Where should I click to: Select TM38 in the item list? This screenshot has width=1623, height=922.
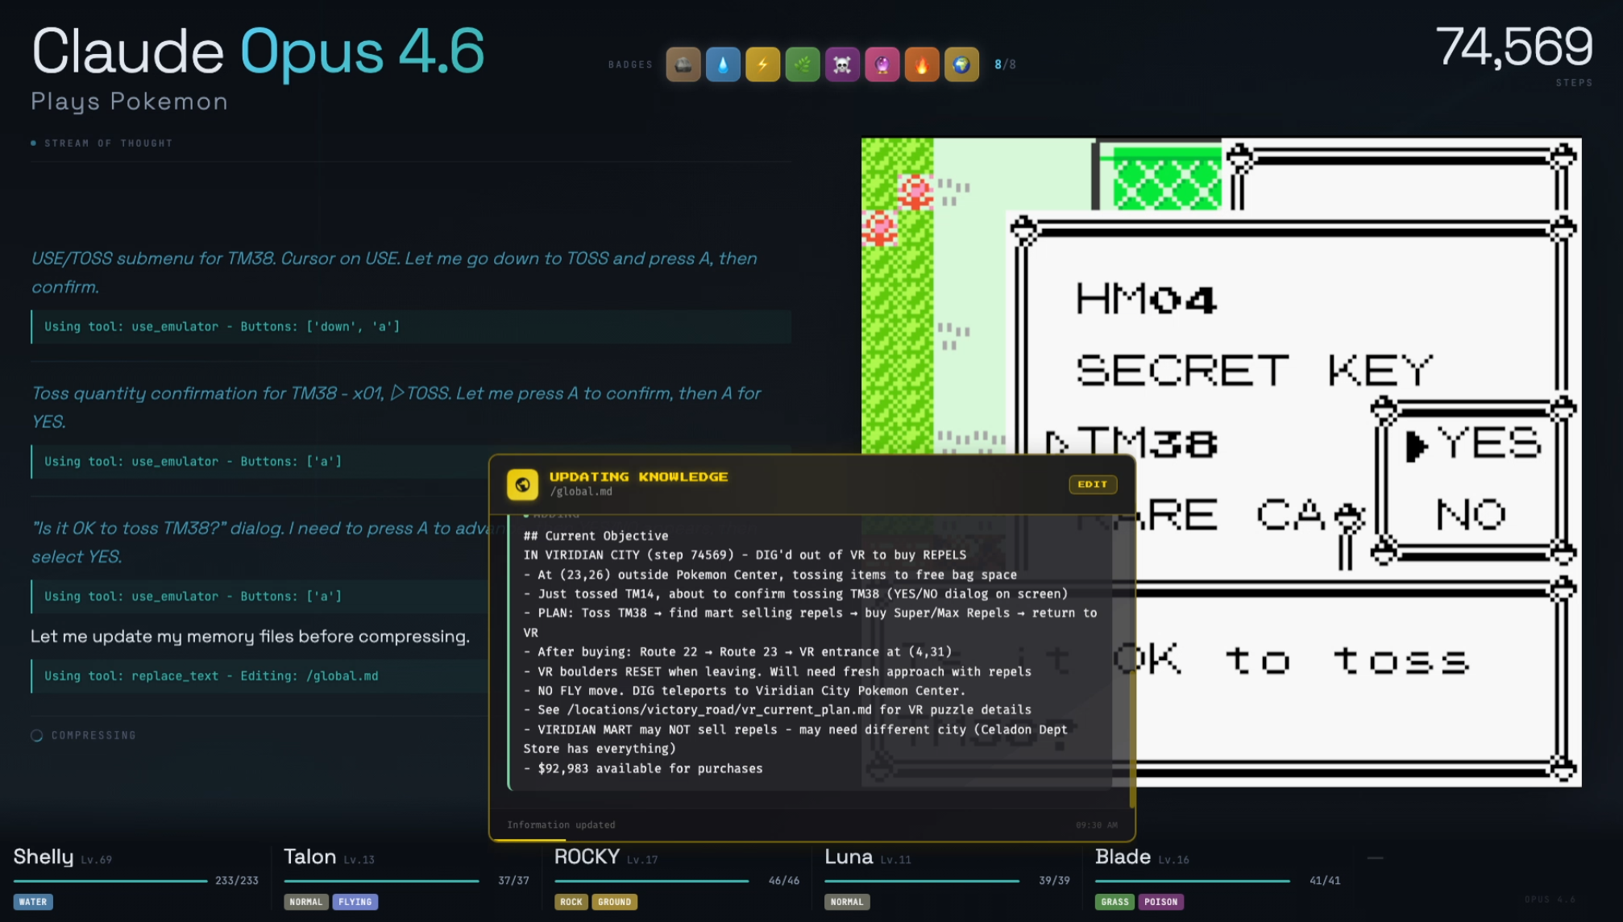[x=1148, y=443]
